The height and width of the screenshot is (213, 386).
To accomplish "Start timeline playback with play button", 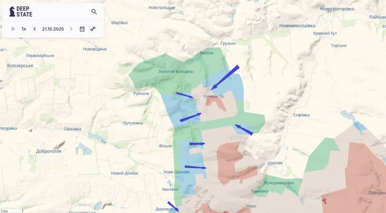I will click(x=13, y=29).
